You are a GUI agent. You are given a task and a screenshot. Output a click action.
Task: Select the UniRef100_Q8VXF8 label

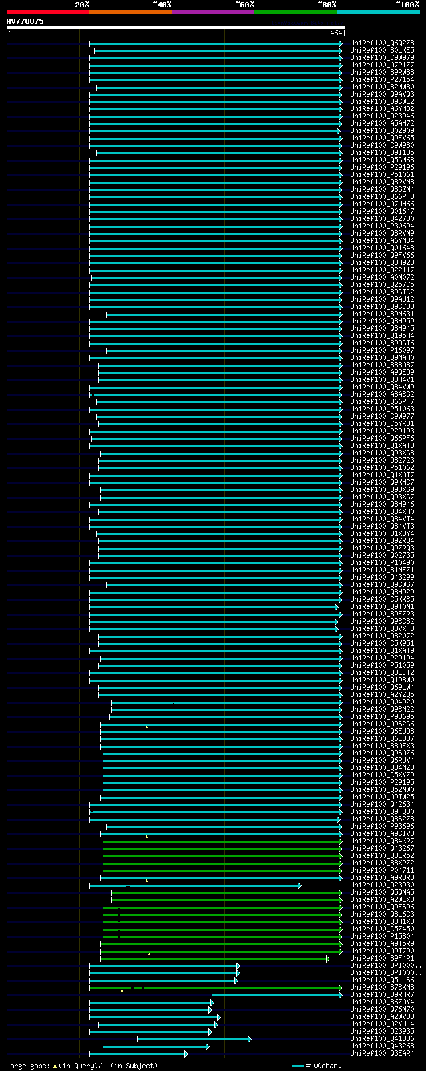[382, 628]
